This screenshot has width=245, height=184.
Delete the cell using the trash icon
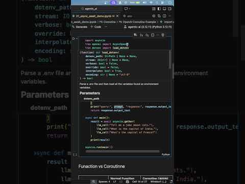(163, 35)
